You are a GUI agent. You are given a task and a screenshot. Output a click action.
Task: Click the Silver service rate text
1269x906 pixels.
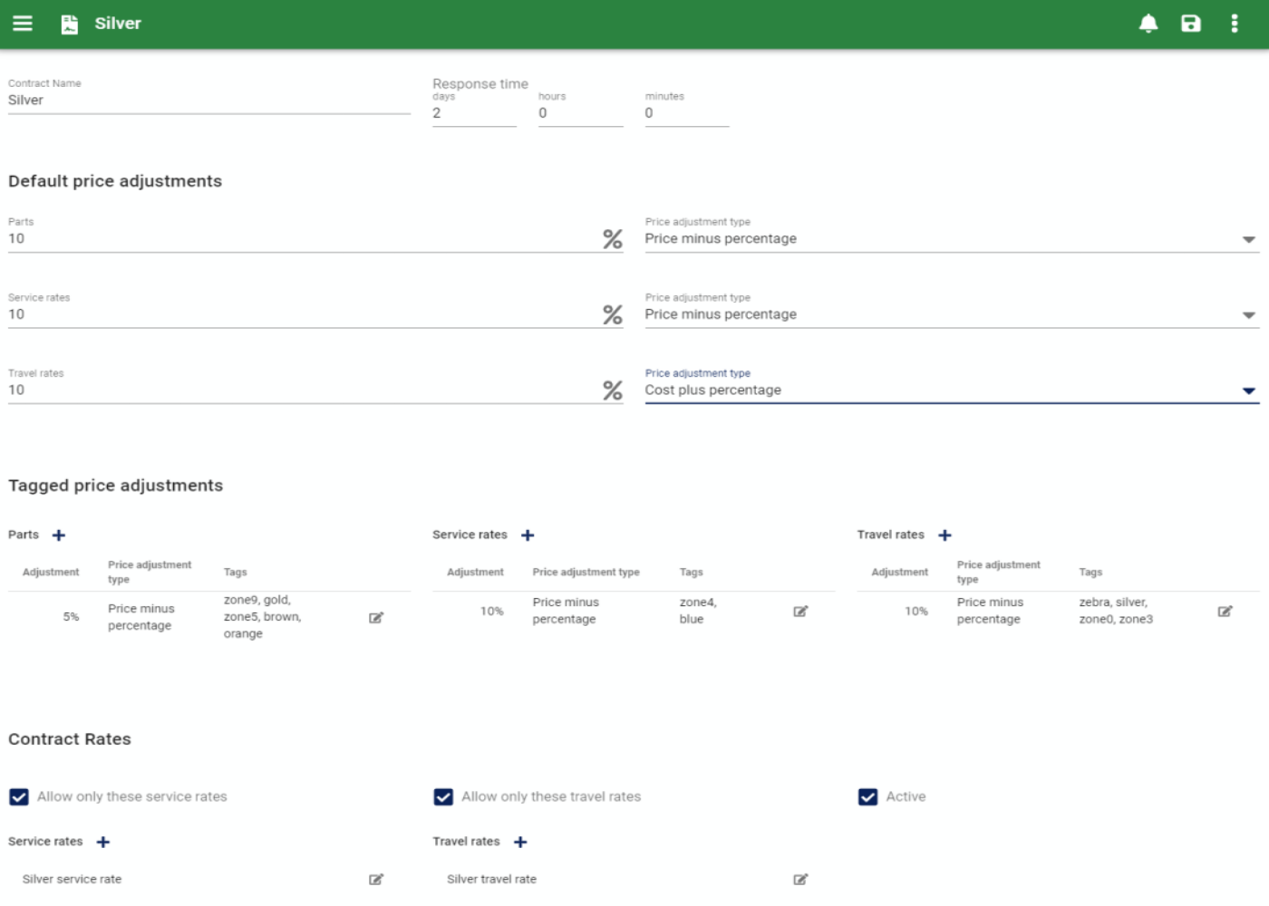[x=72, y=880]
